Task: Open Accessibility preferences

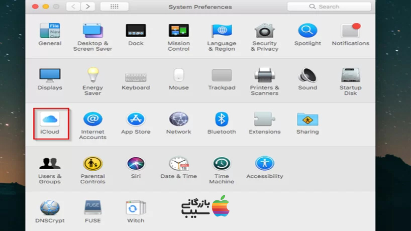Action: (x=264, y=168)
